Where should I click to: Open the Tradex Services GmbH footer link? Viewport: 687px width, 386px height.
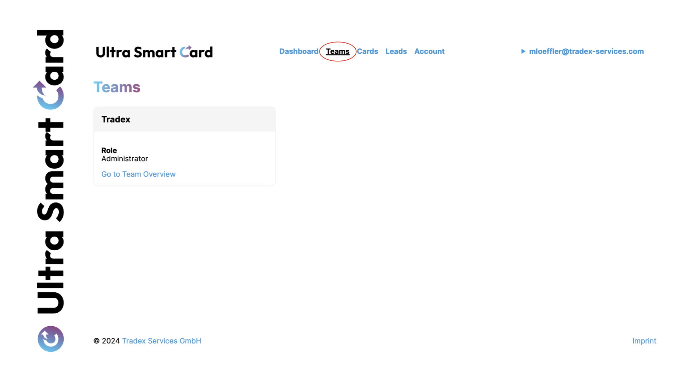[x=161, y=341]
